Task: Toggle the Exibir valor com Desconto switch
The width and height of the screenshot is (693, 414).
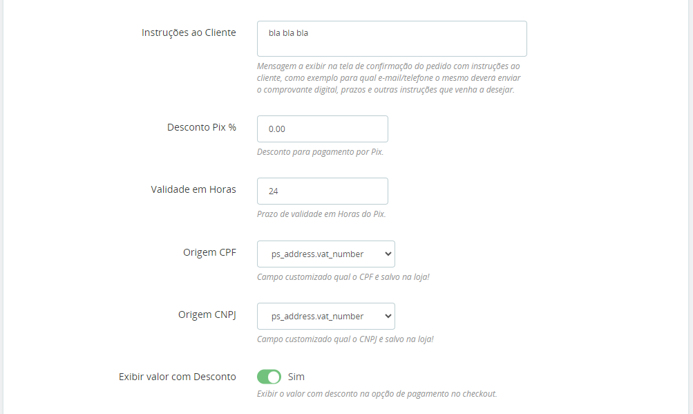Action: (x=269, y=377)
